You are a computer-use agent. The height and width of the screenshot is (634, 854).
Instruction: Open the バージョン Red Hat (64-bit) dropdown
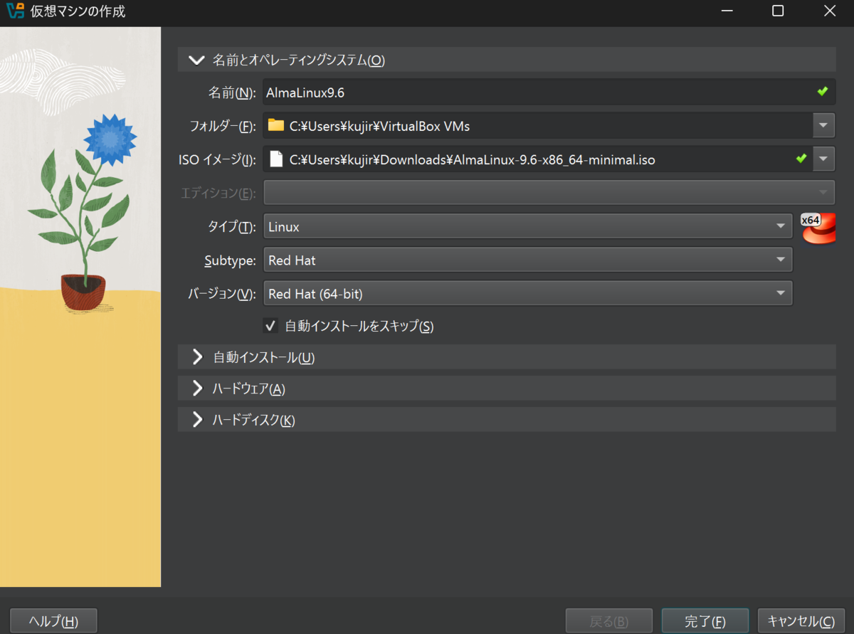coord(527,293)
